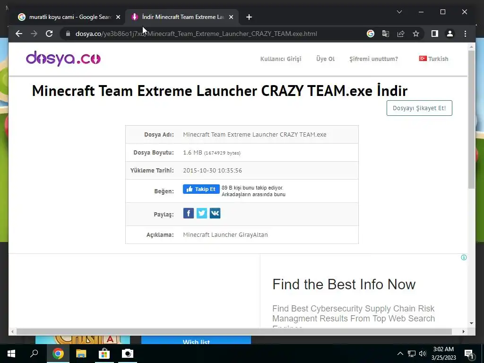The height and width of the screenshot is (363, 484).
Task: Click the Wish list button behind Chrome
Action: 196,341
